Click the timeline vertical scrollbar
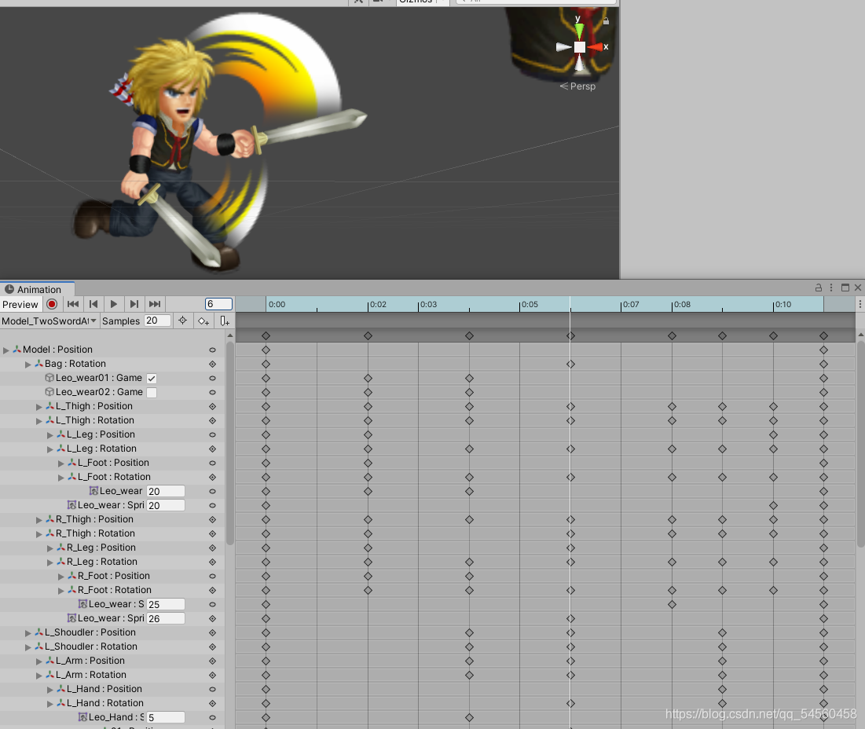 pyautogui.click(x=860, y=443)
